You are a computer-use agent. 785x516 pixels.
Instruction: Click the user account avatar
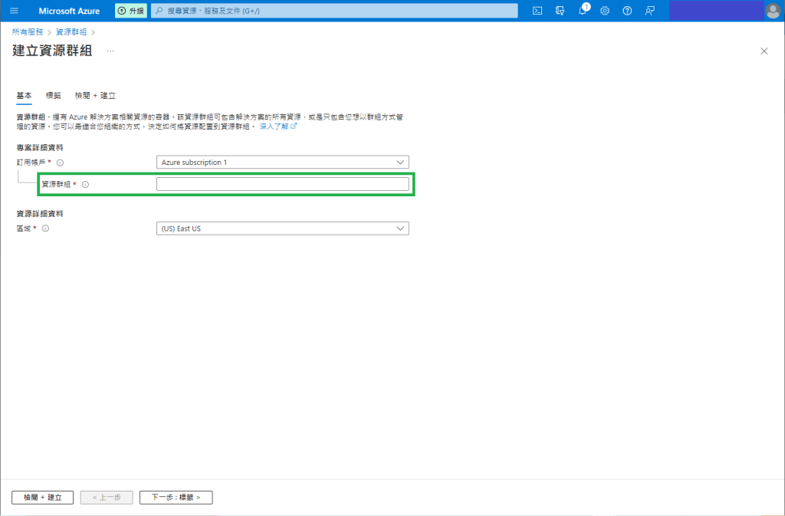pyautogui.click(x=773, y=11)
